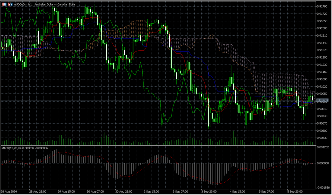This screenshot has width=332, height=195.
Task: Click the 0.91370 price axis label
Action: click(x=322, y=50)
